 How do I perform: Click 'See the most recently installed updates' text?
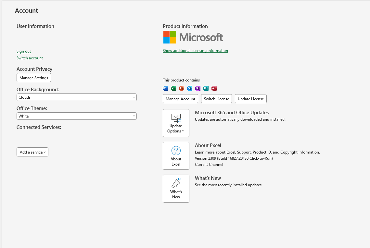click(229, 185)
